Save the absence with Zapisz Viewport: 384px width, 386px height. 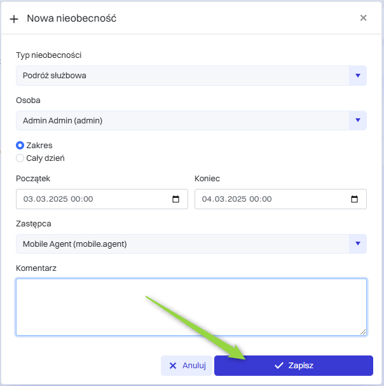click(x=293, y=366)
